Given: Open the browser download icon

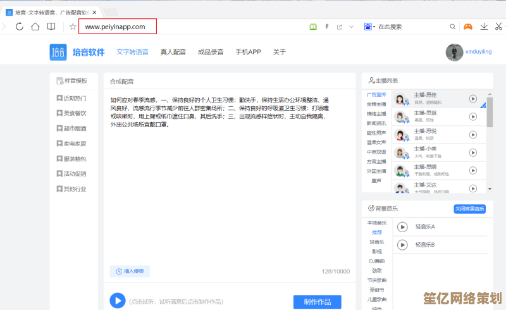Looking at the screenshot, I should click(x=484, y=27).
